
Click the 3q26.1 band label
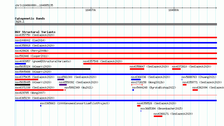(x=20, y=21)
